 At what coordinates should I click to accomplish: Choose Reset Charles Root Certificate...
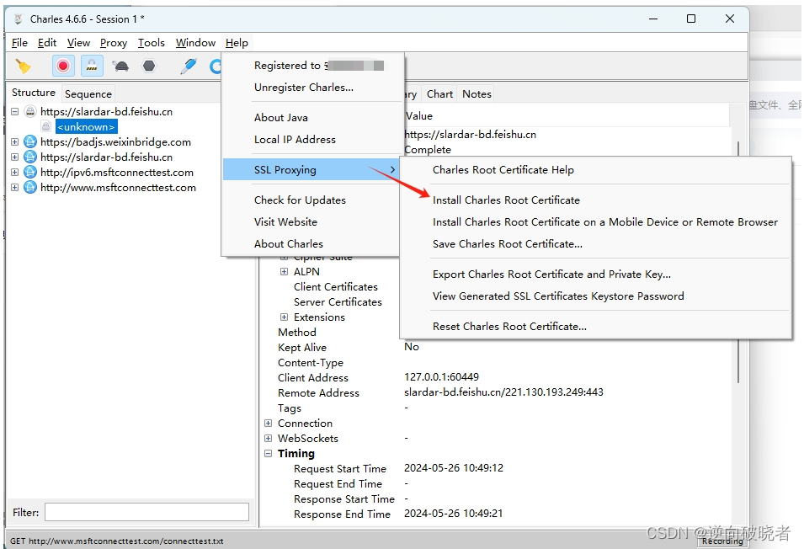click(x=596, y=327)
